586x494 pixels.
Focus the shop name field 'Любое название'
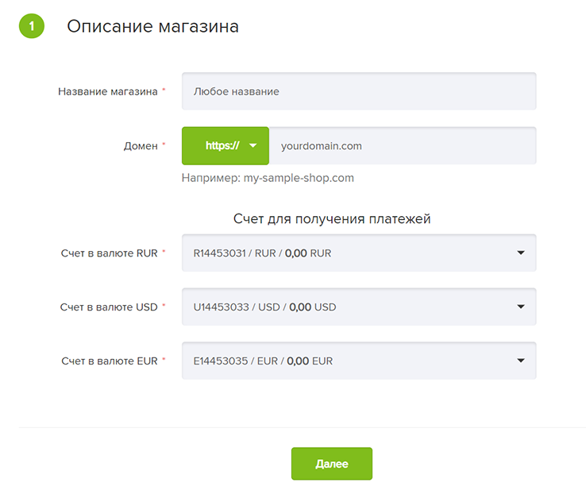click(358, 91)
